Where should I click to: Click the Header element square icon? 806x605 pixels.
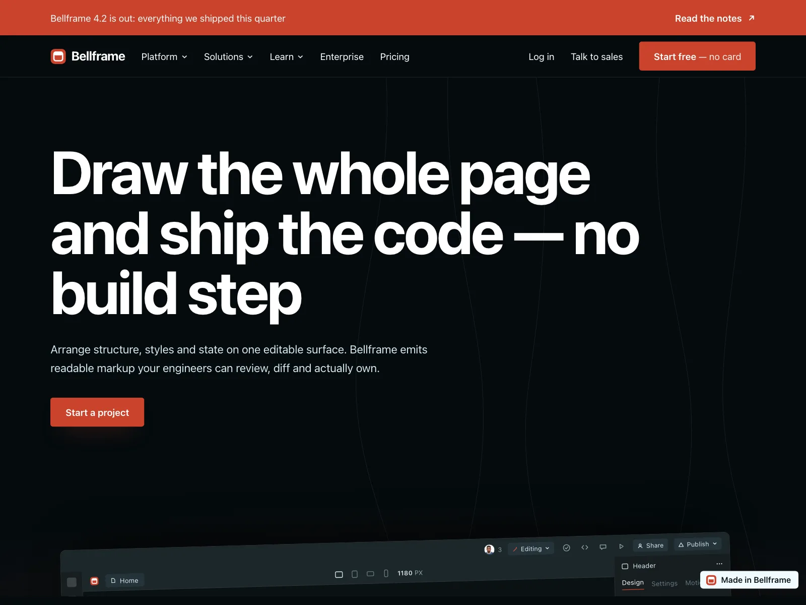[625, 566]
